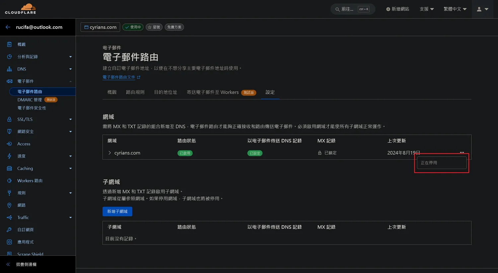The height and width of the screenshot is (273, 498).
Task: Select the 速度 (Speed) sidebar icon
Action: point(10,156)
